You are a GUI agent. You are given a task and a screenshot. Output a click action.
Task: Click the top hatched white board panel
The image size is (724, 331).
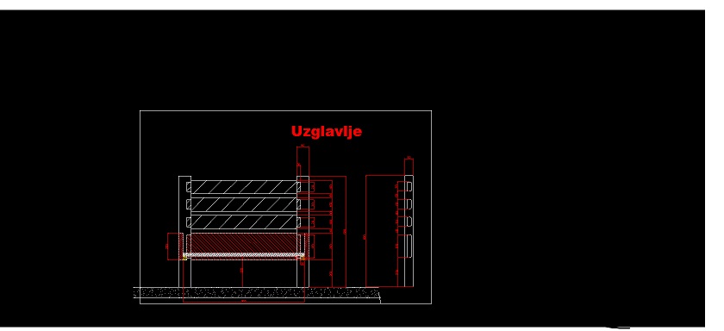[x=244, y=187]
